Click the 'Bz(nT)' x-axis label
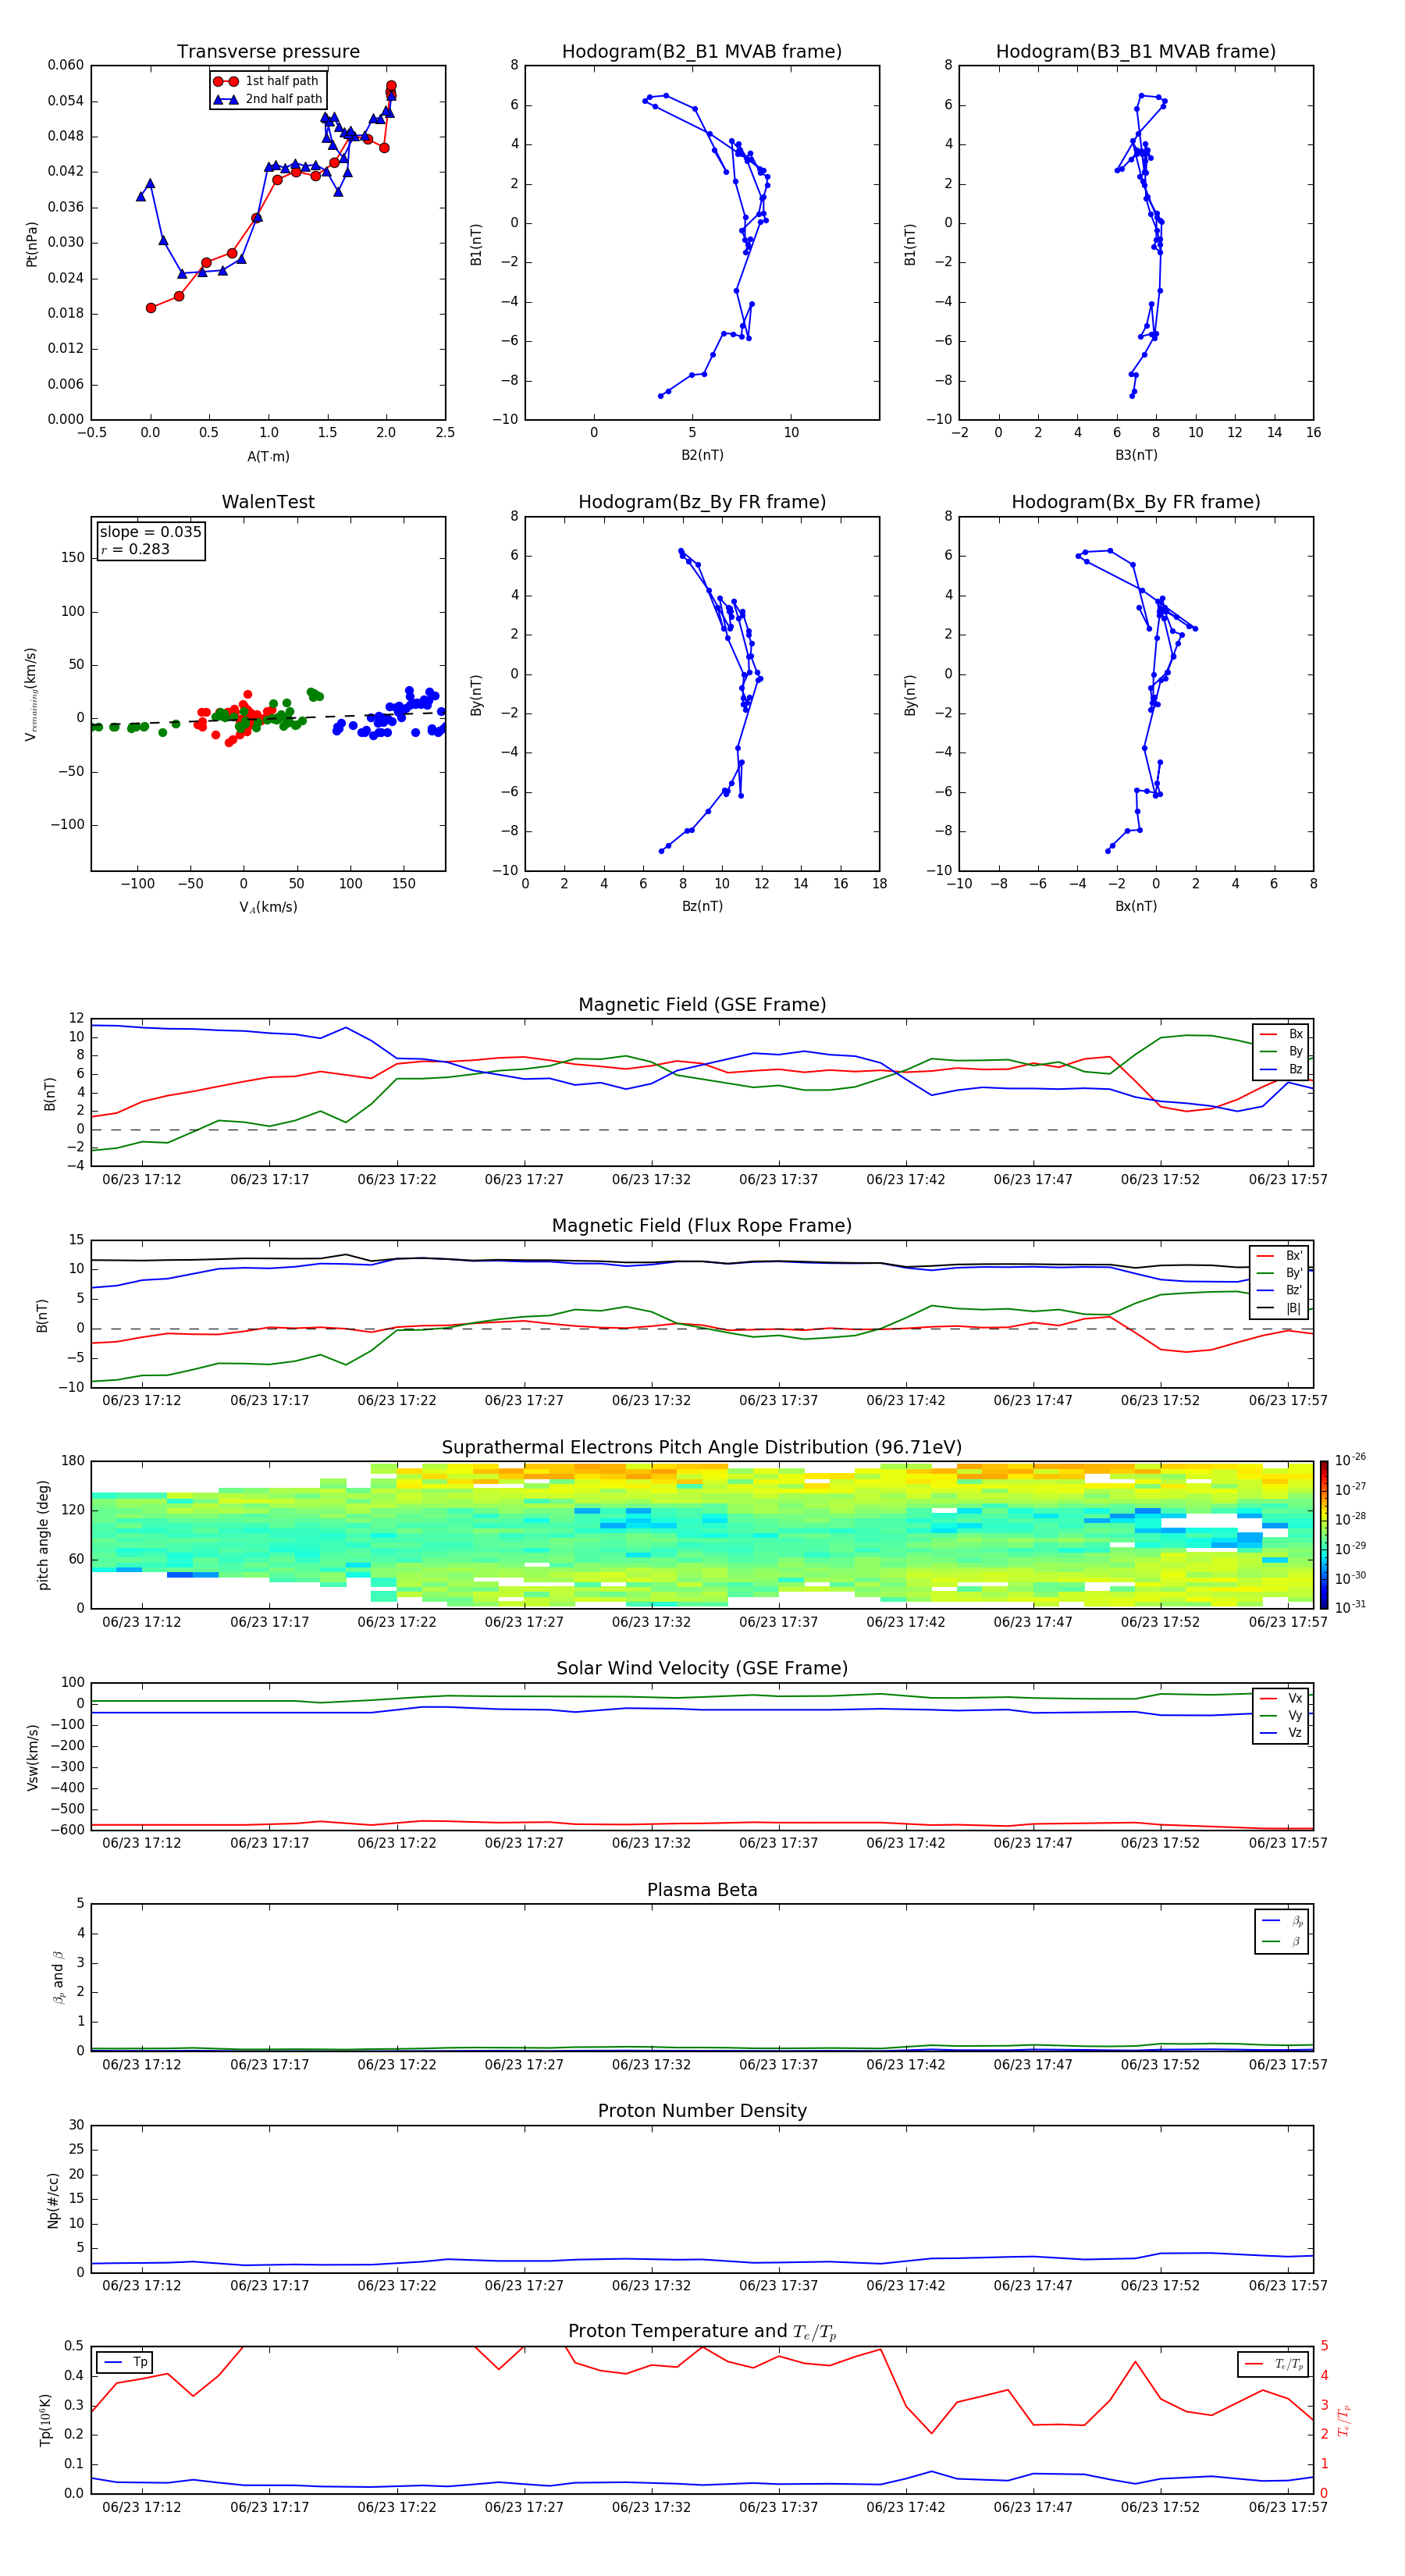This screenshot has width=1405, height=2576. click(702, 906)
